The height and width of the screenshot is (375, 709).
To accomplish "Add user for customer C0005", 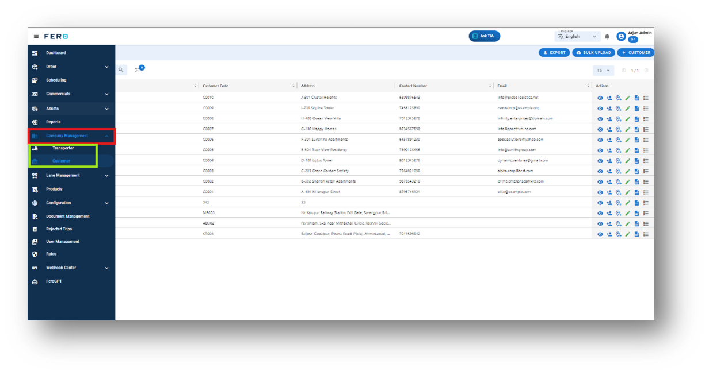I will [609, 150].
